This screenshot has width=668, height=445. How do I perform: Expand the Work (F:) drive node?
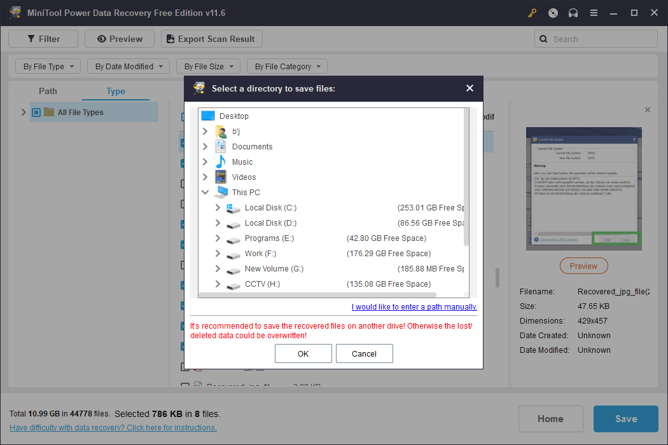click(218, 254)
